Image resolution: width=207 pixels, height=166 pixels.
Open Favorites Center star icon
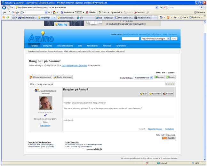[4, 17]
